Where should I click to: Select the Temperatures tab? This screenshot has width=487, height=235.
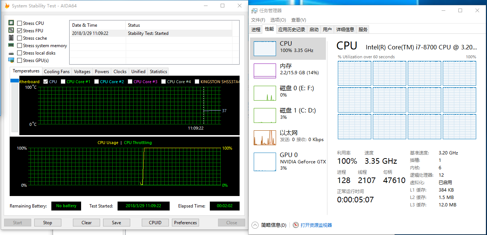point(26,71)
